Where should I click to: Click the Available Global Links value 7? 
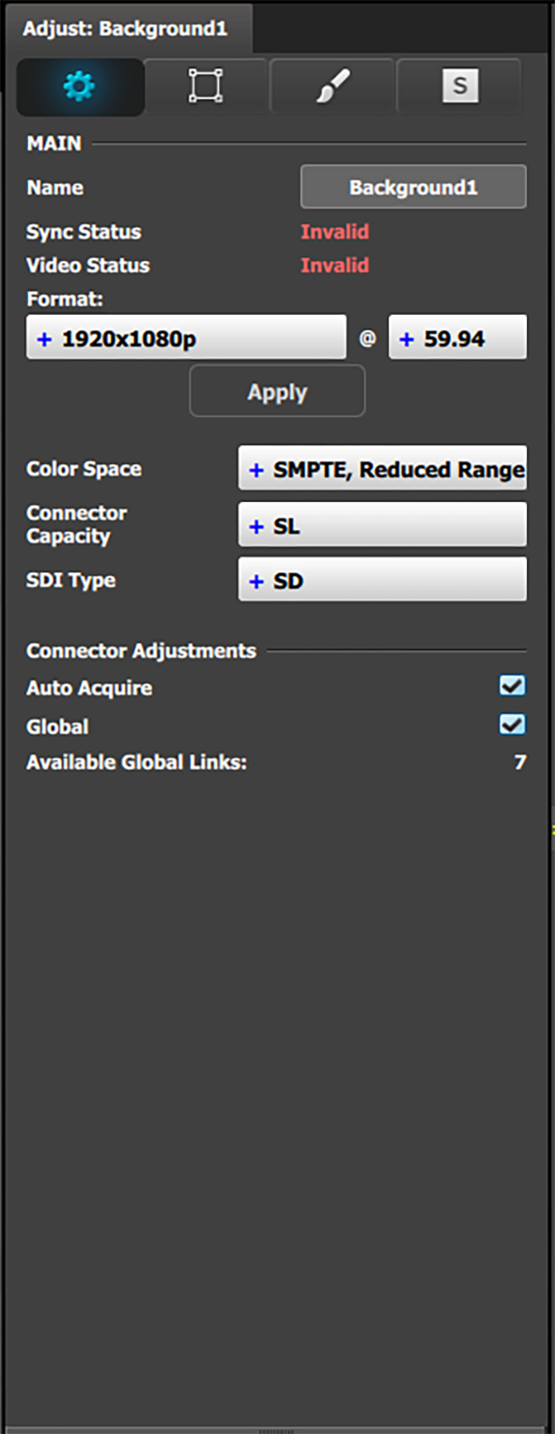tap(520, 762)
